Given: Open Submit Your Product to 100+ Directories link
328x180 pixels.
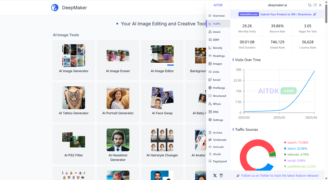Looking at the screenshot, I should 286,15.
